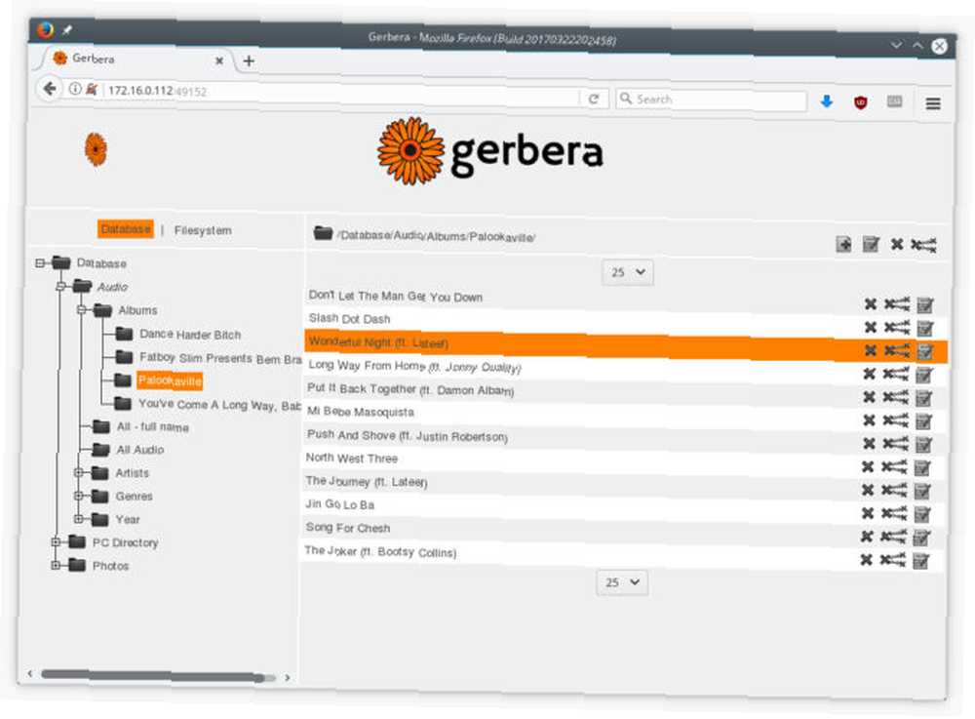Expand the Photos tree node
Screen dimensions: 975x719
point(56,566)
